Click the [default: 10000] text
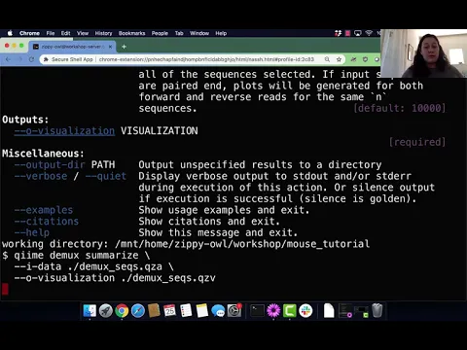 pos(400,108)
